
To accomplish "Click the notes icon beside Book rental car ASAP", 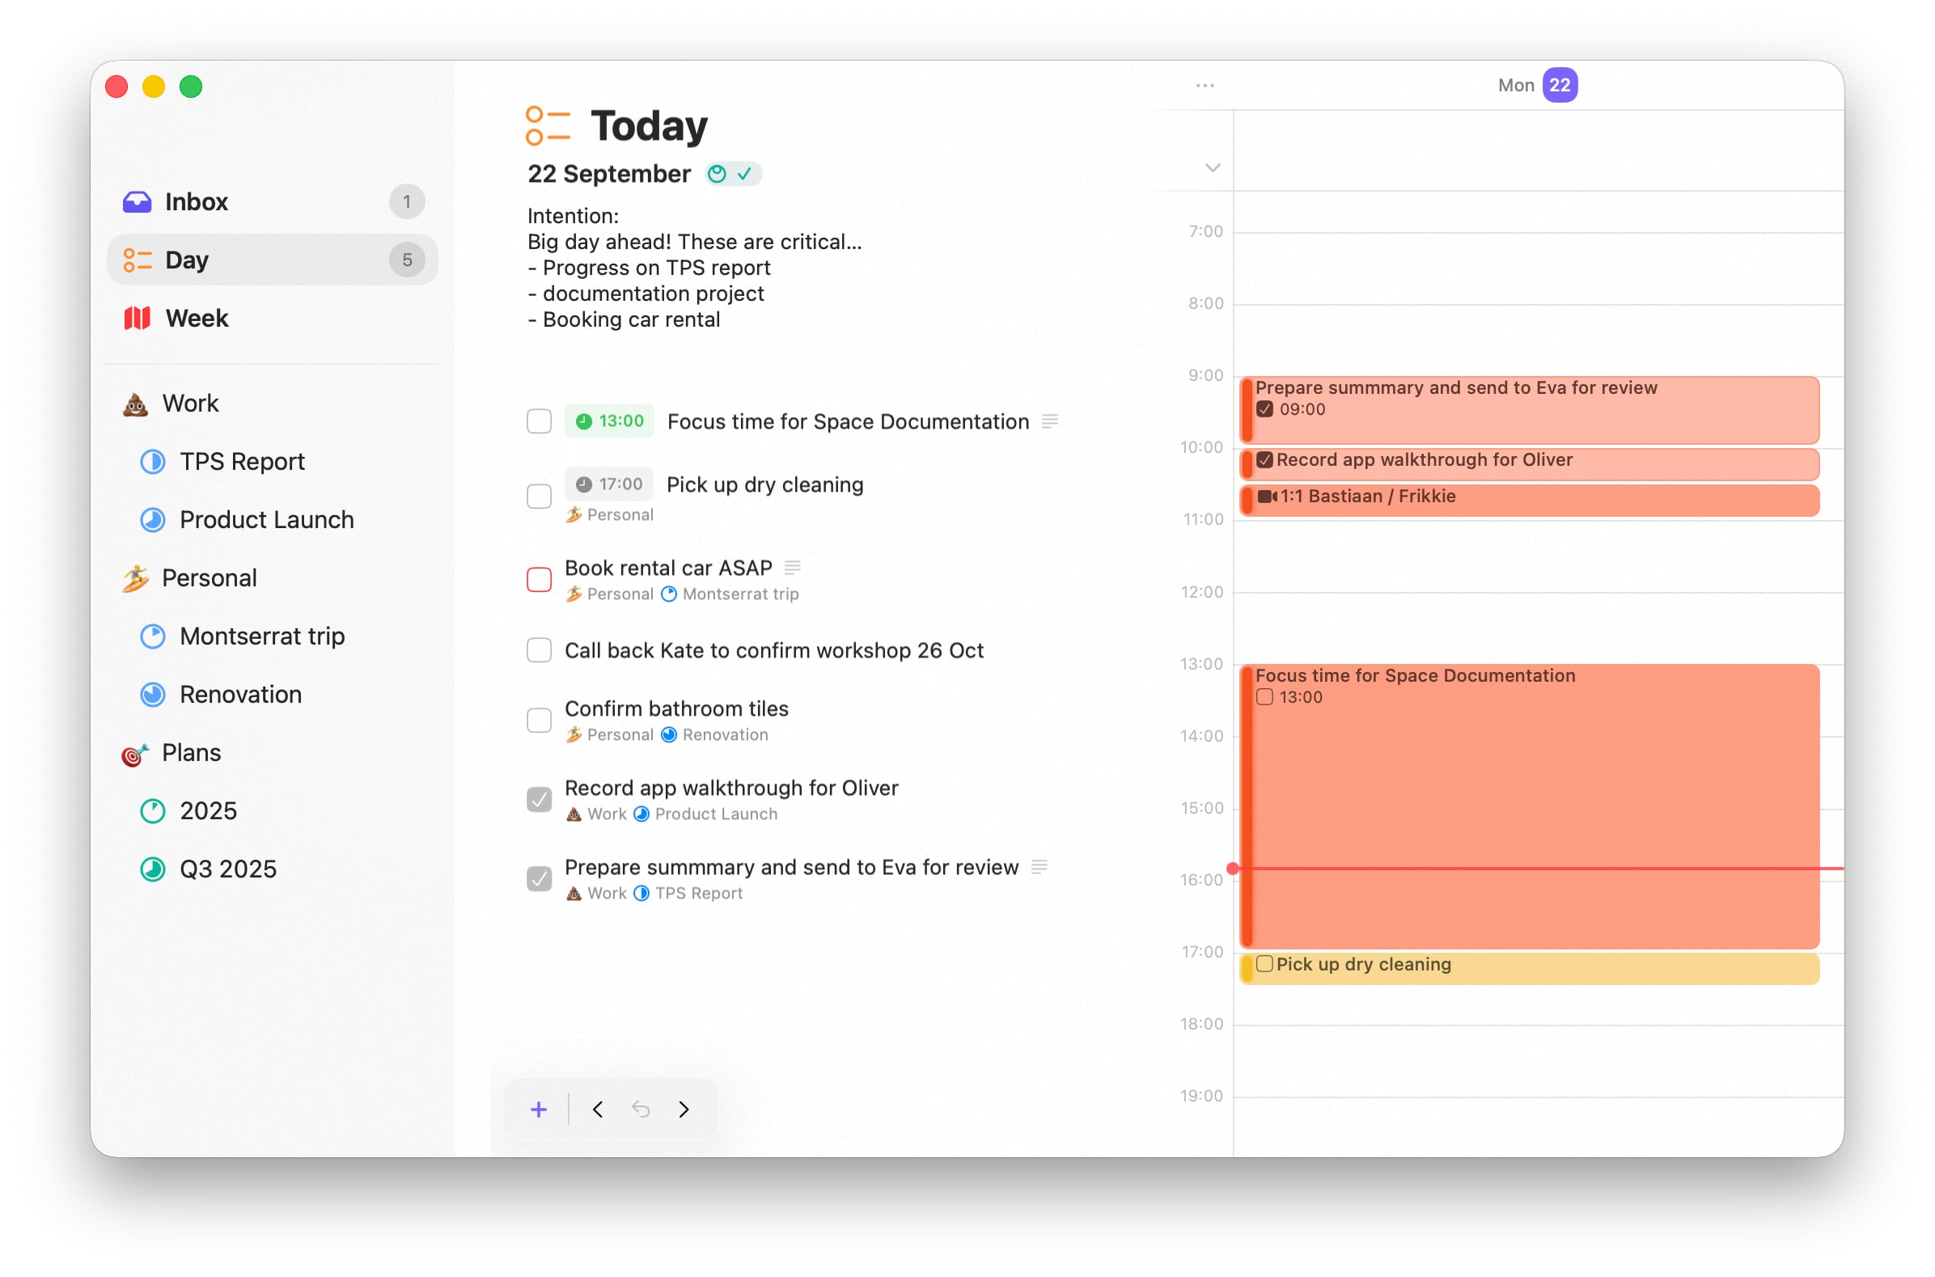I will pyautogui.click(x=794, y=568).
